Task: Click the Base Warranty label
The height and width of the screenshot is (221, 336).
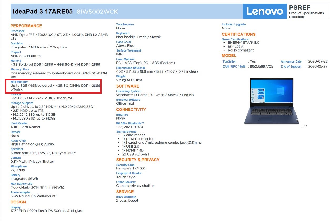Action: (x=126, y=197)
